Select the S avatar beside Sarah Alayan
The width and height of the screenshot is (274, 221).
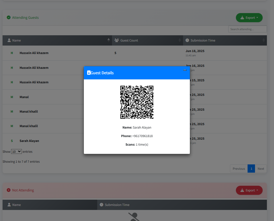tap(11, 141)
